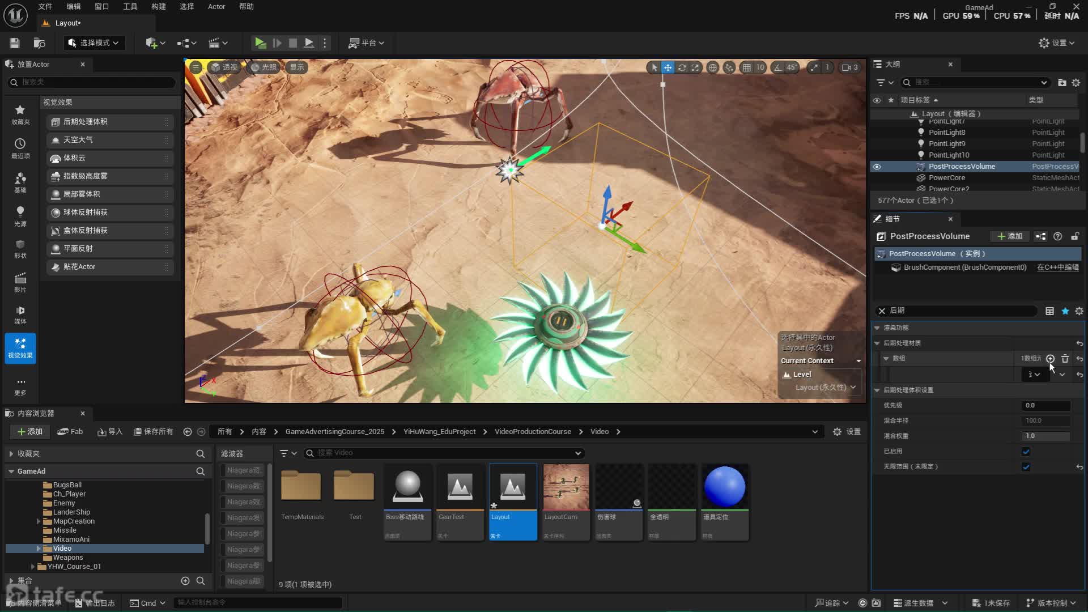Open the Lights category in Place Actors
This screenshot has height=612, width=1088.
point(20,216)
